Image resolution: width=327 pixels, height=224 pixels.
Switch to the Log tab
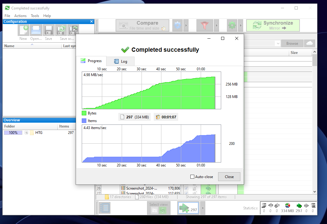[120, 61]
